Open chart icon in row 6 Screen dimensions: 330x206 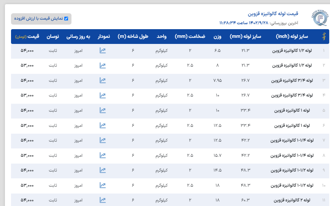click(x=102, y=125)
